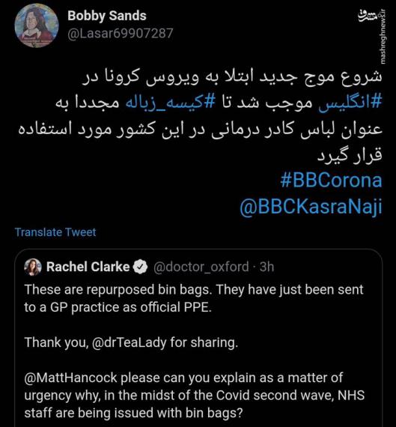Click the verified badge beside Rachel Clarke

pos(140,267)
